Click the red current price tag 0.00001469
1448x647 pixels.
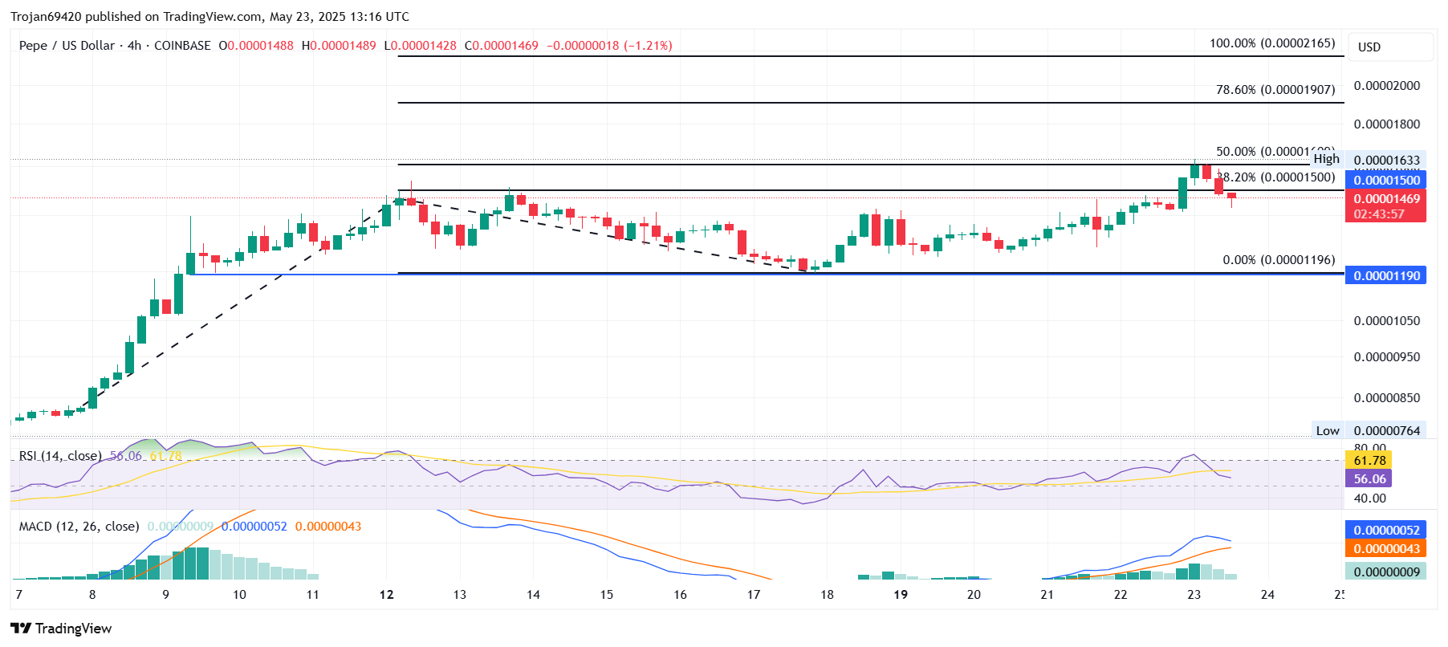click(1386, 199)
